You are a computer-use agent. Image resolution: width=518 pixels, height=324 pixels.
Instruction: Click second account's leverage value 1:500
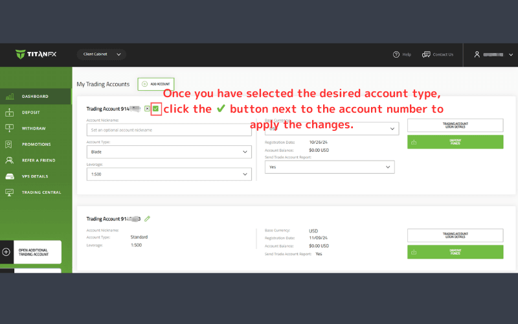pyautogui.click(x=136, y=245)
